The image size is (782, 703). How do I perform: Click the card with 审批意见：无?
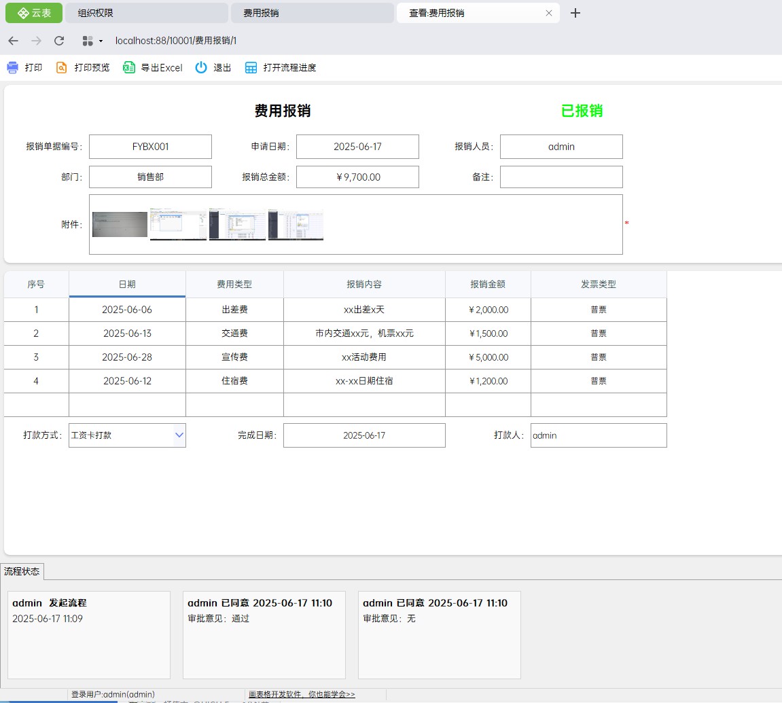click(440, 635)
